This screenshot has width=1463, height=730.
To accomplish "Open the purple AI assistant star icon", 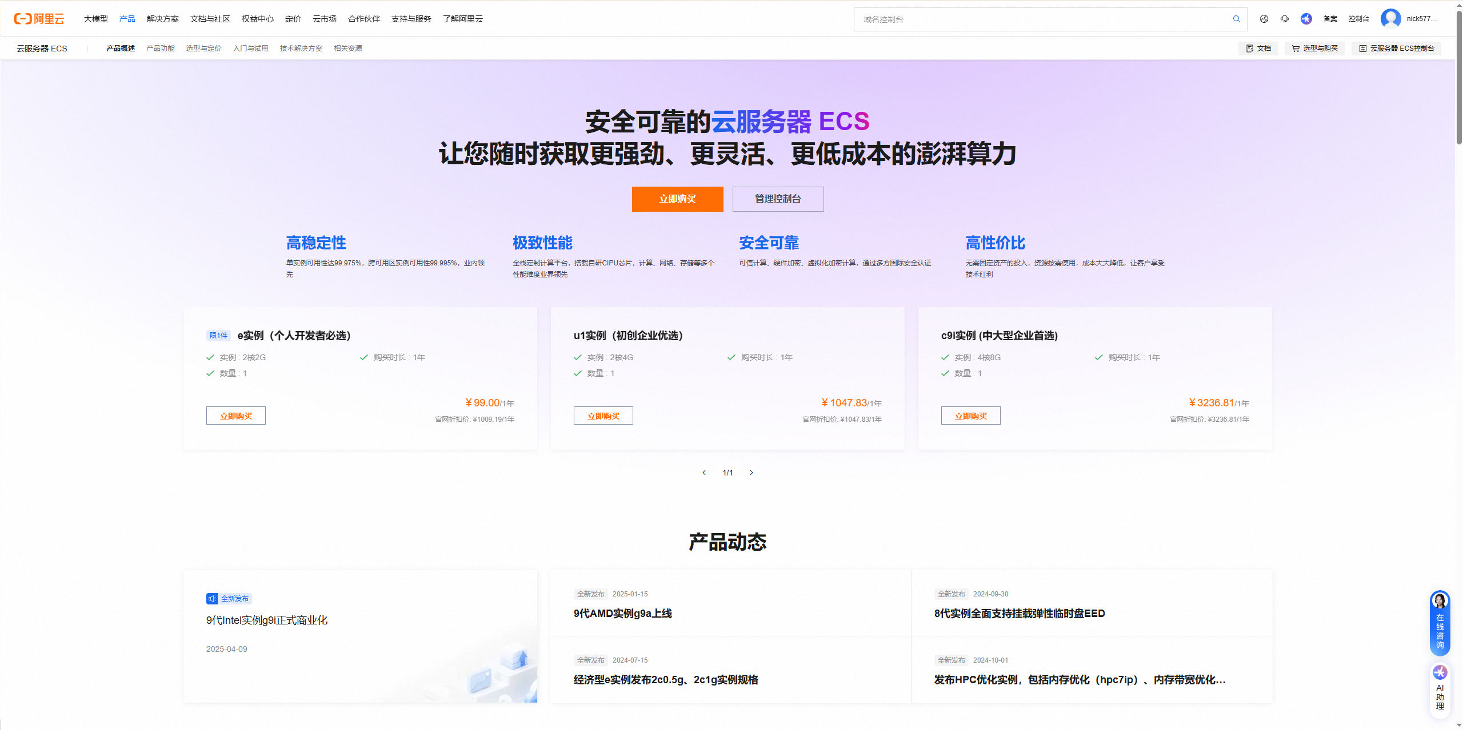I will click(x=1306, y=19).
